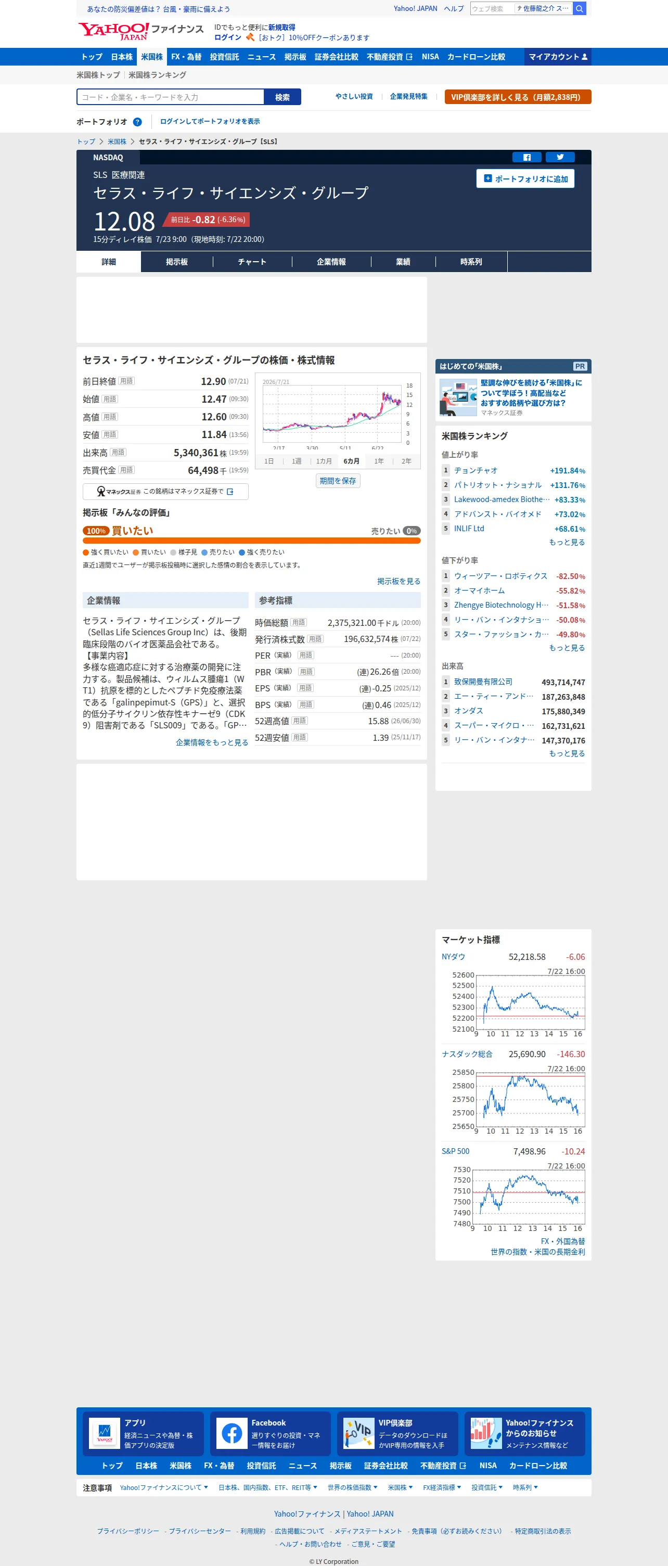Switch to the チャート tab
The image size is (668, 1566).
tap(252, 262)
